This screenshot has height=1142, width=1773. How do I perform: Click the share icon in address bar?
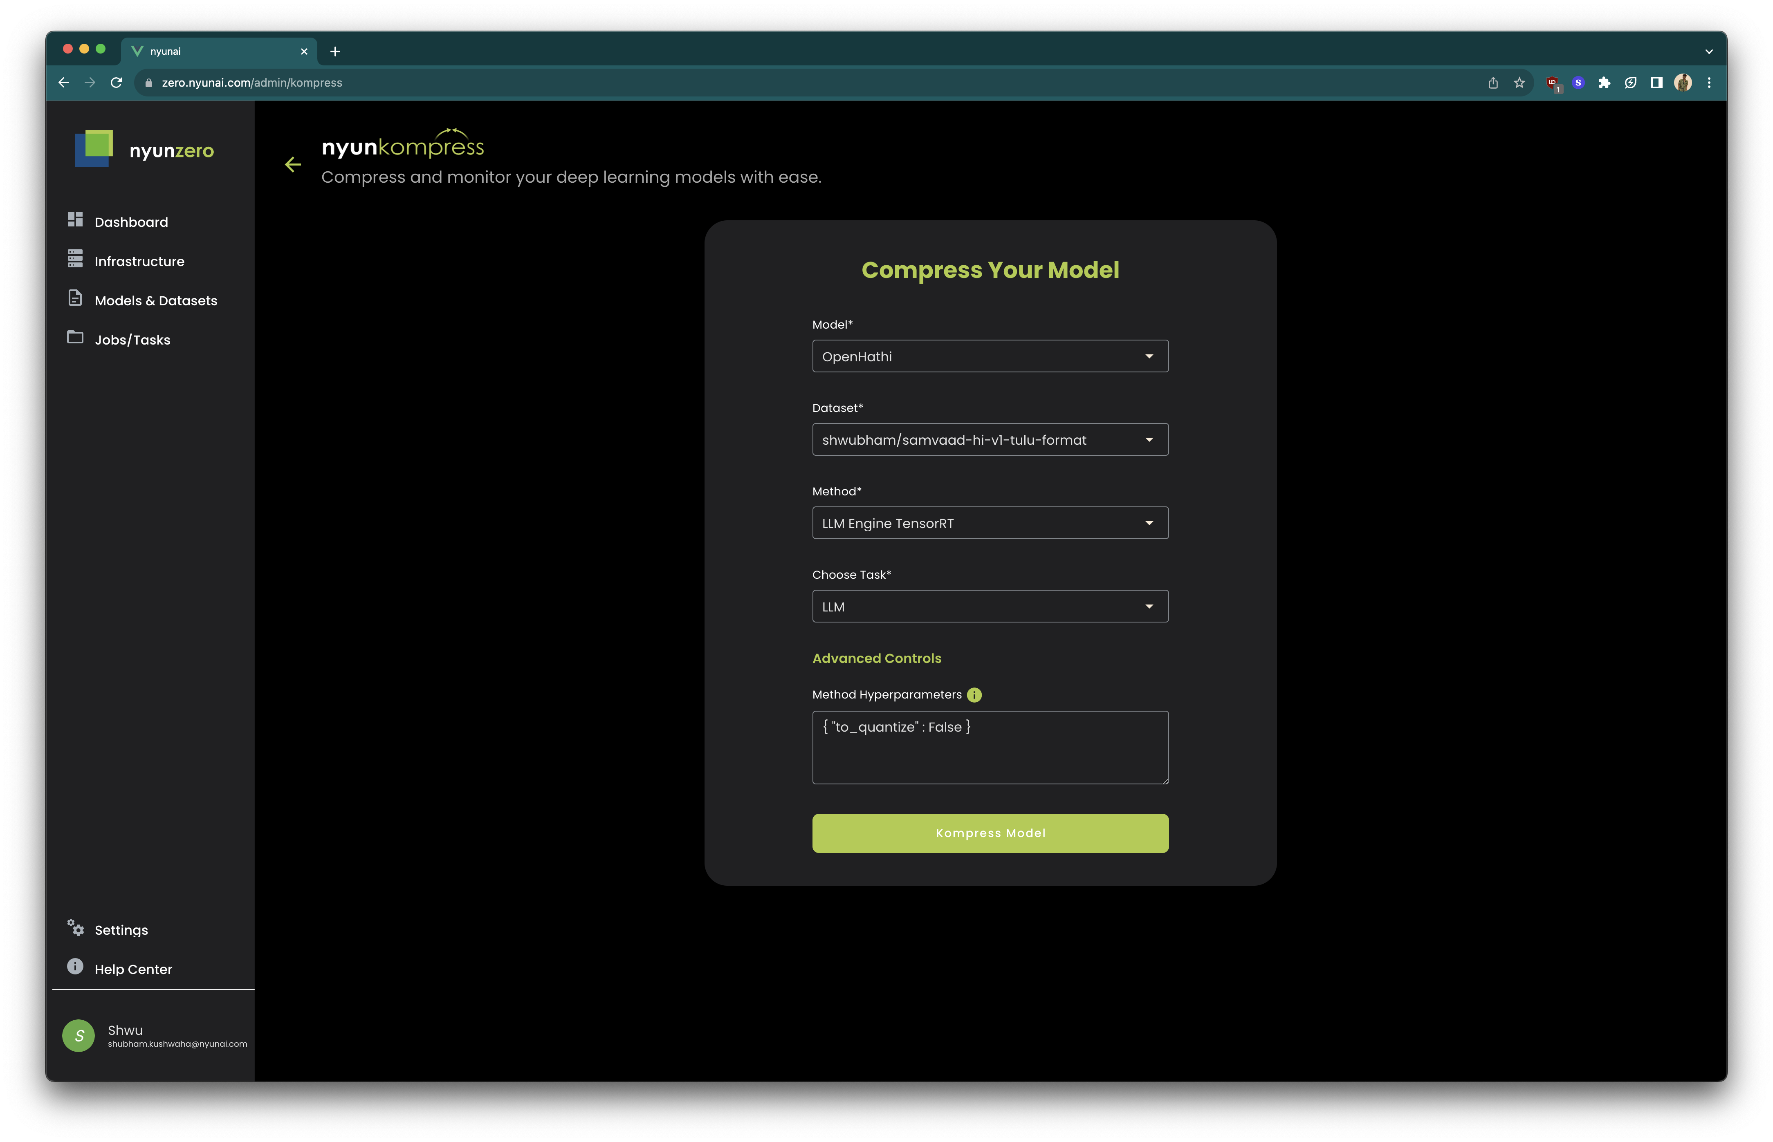[x=1492, y=82]
